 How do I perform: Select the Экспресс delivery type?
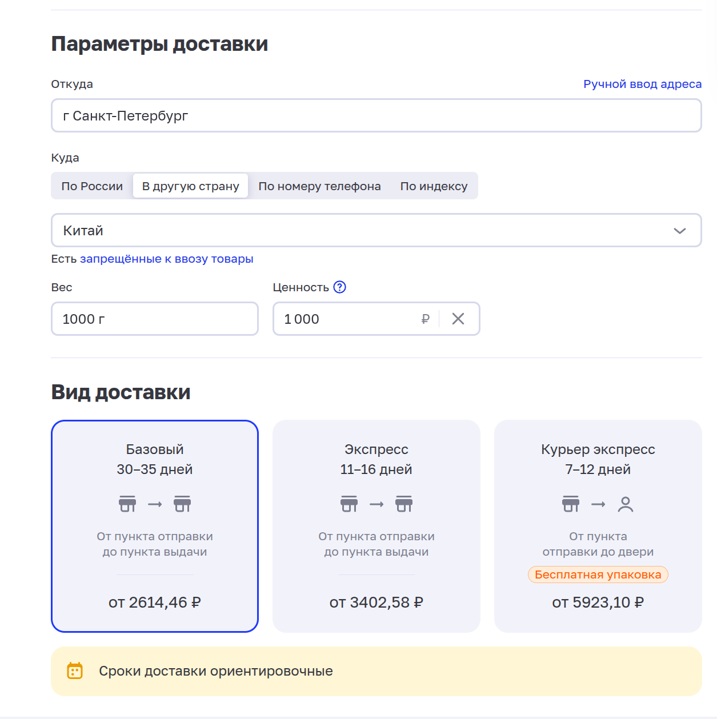(x=376, y=525)
